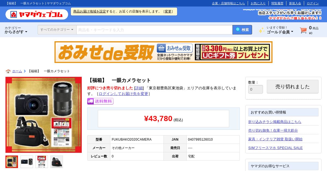Image resolution: width=327 pixels, height=171 pixels.
Task: Open the 閲覧履歴 link
Action: point(277,3)
